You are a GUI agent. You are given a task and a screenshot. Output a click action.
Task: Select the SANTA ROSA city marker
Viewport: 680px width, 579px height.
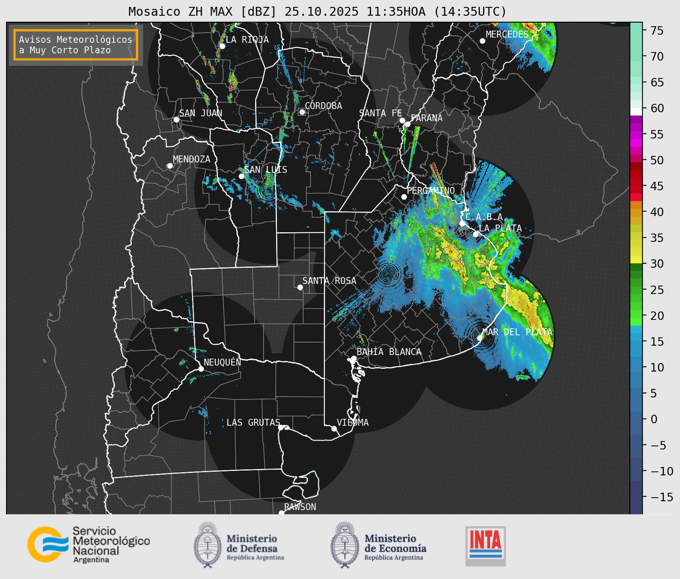pyautogui.click(x=300, y=287)
